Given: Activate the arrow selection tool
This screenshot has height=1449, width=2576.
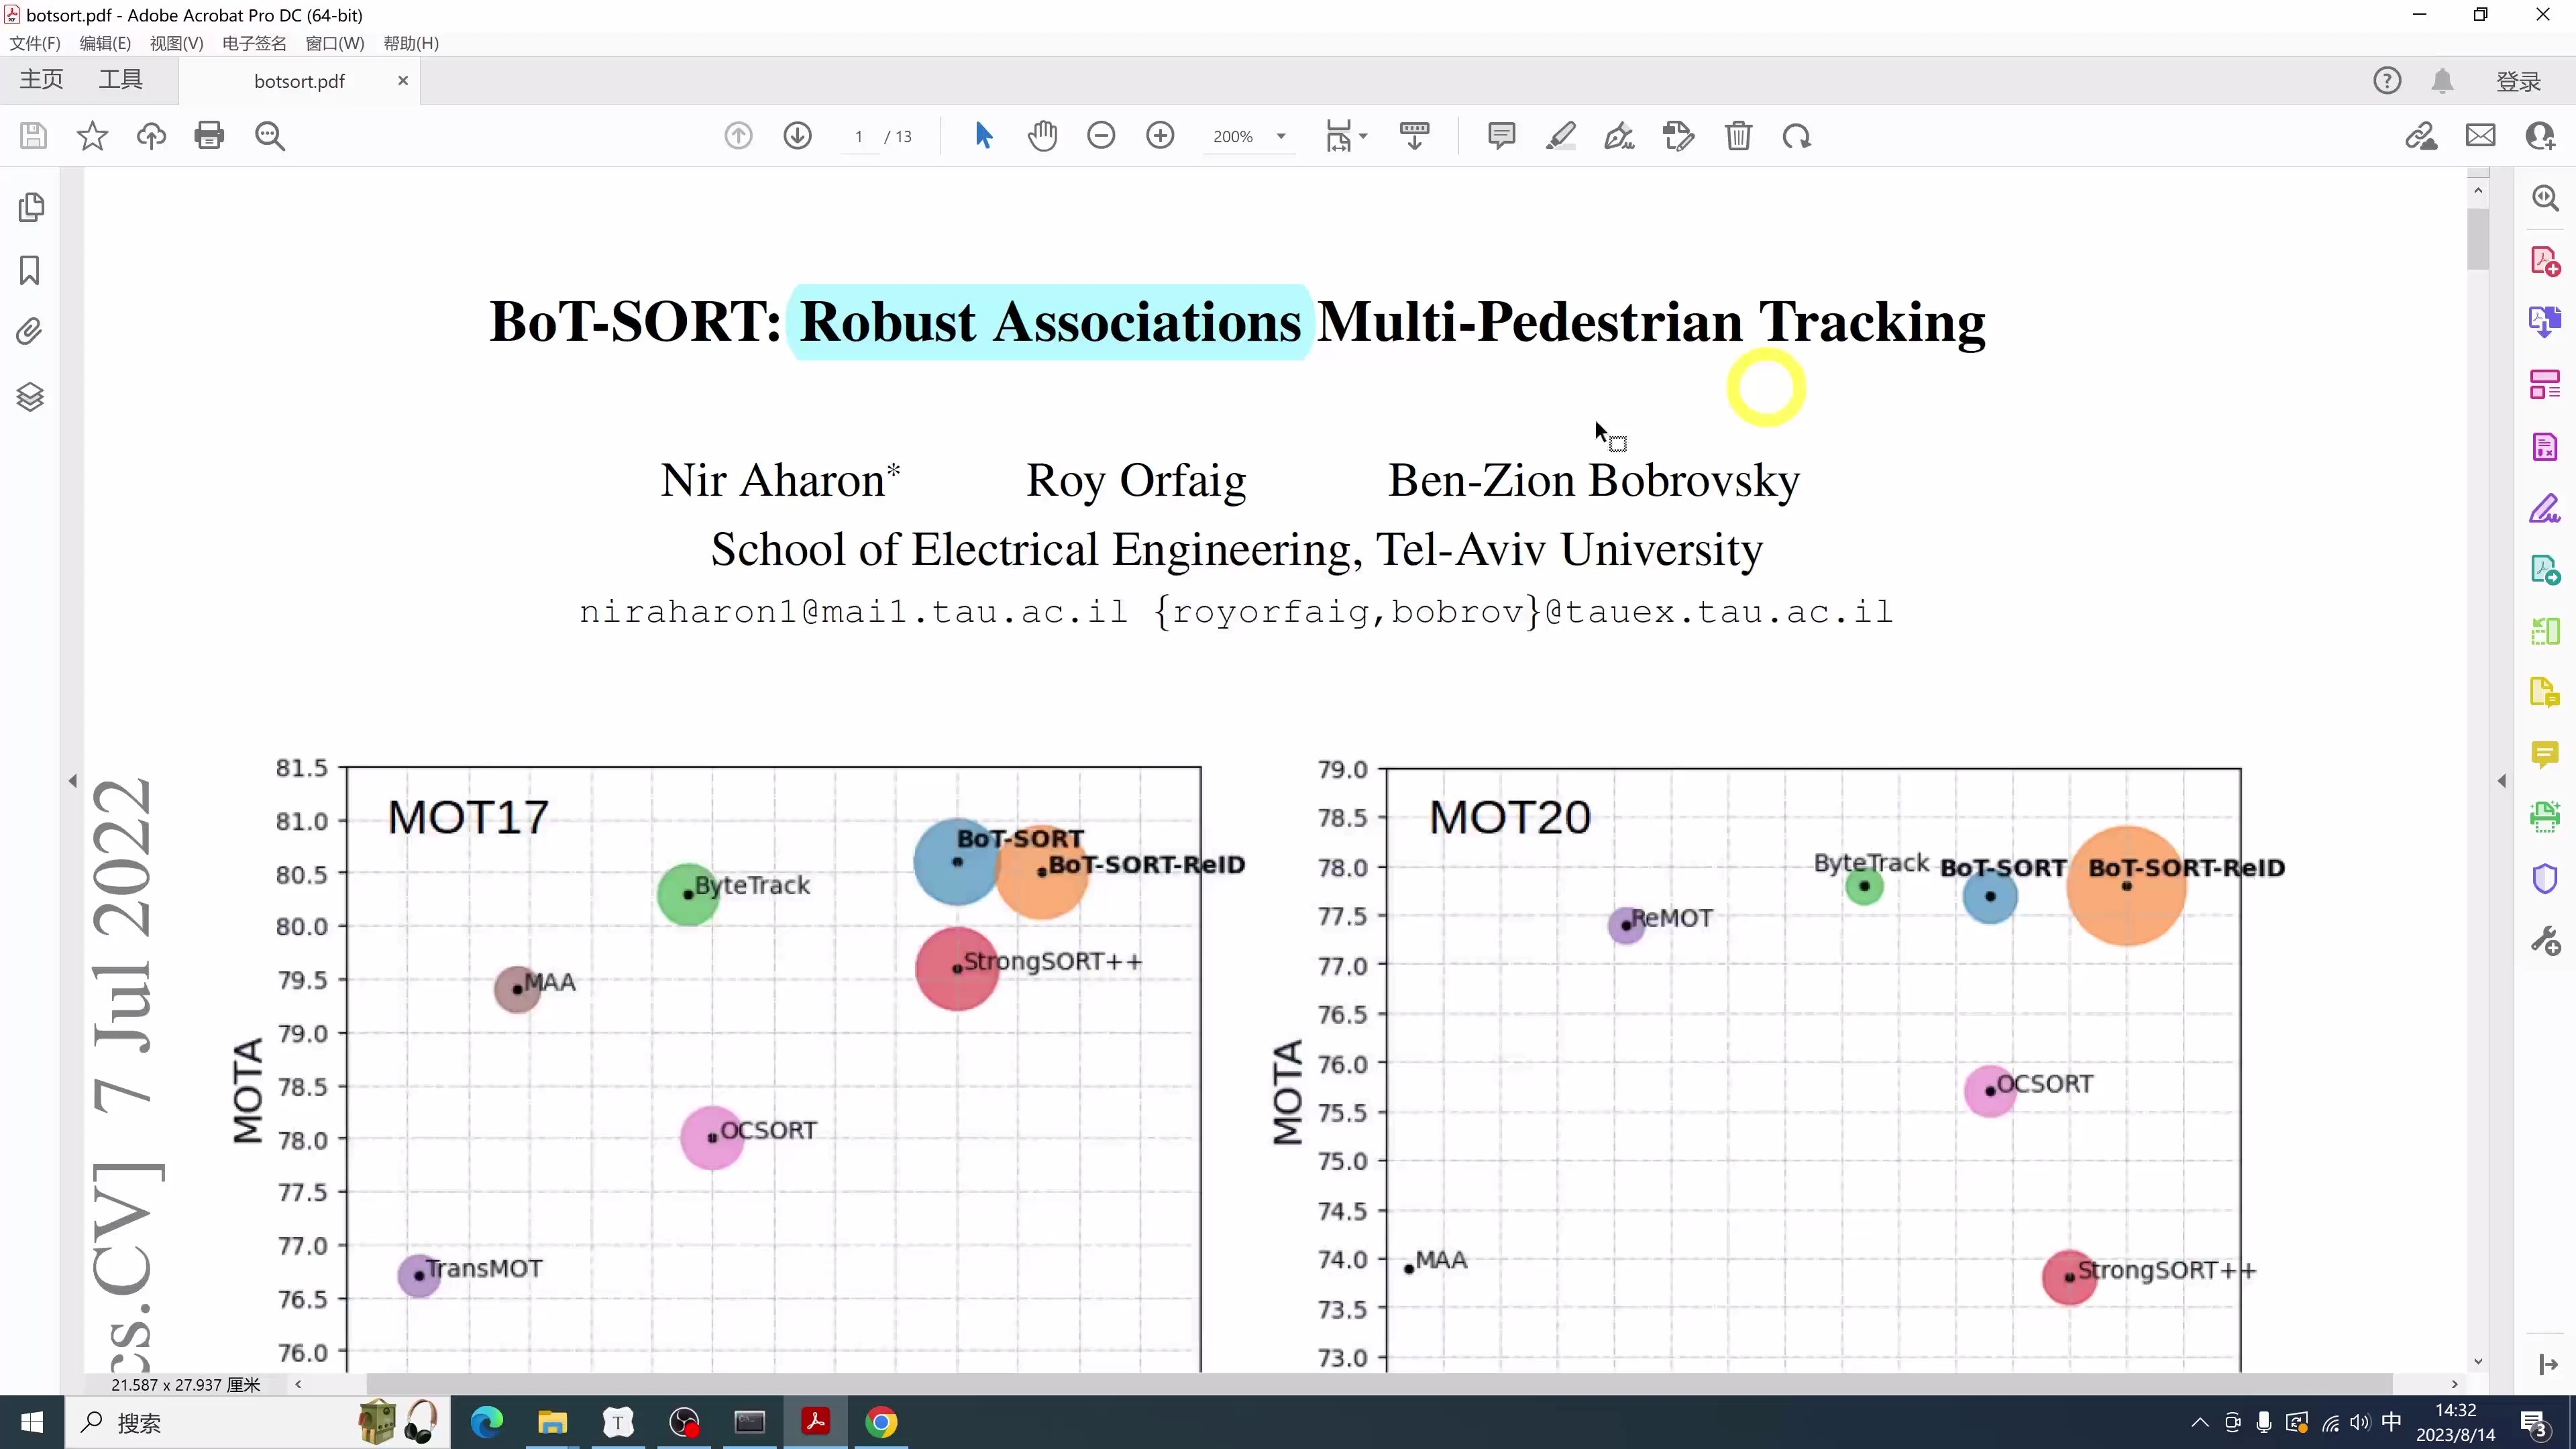Looking at the screenshot, I should tap(983, 136).
